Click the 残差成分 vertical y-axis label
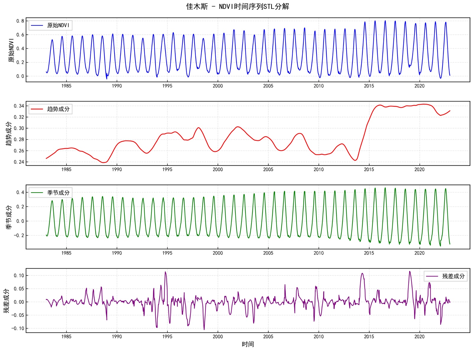Image resolution: width=473 pixels, height=349 pixels. point(7,301)
